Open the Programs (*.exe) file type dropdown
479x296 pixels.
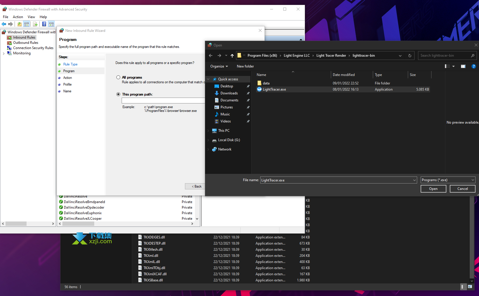coord(448,180)
